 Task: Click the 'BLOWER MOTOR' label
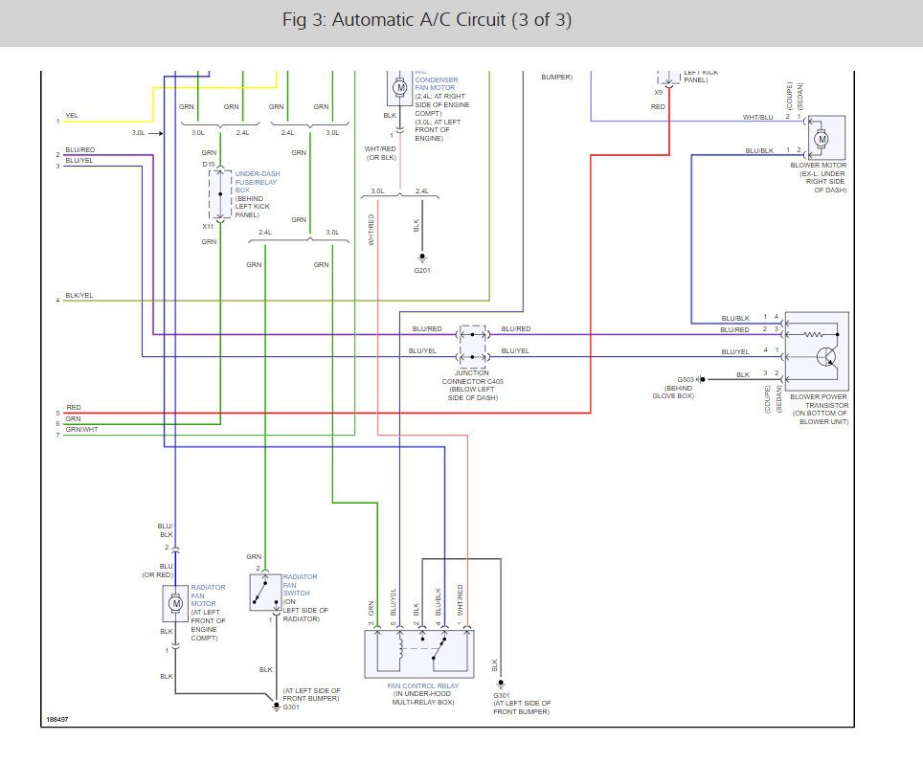[x=819, y=166]
